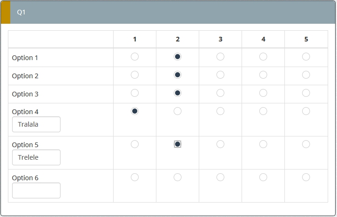Screen dimensions: 337x217
Task: Pick rating 5 for Option 6
Action: [x=306, y=177]
